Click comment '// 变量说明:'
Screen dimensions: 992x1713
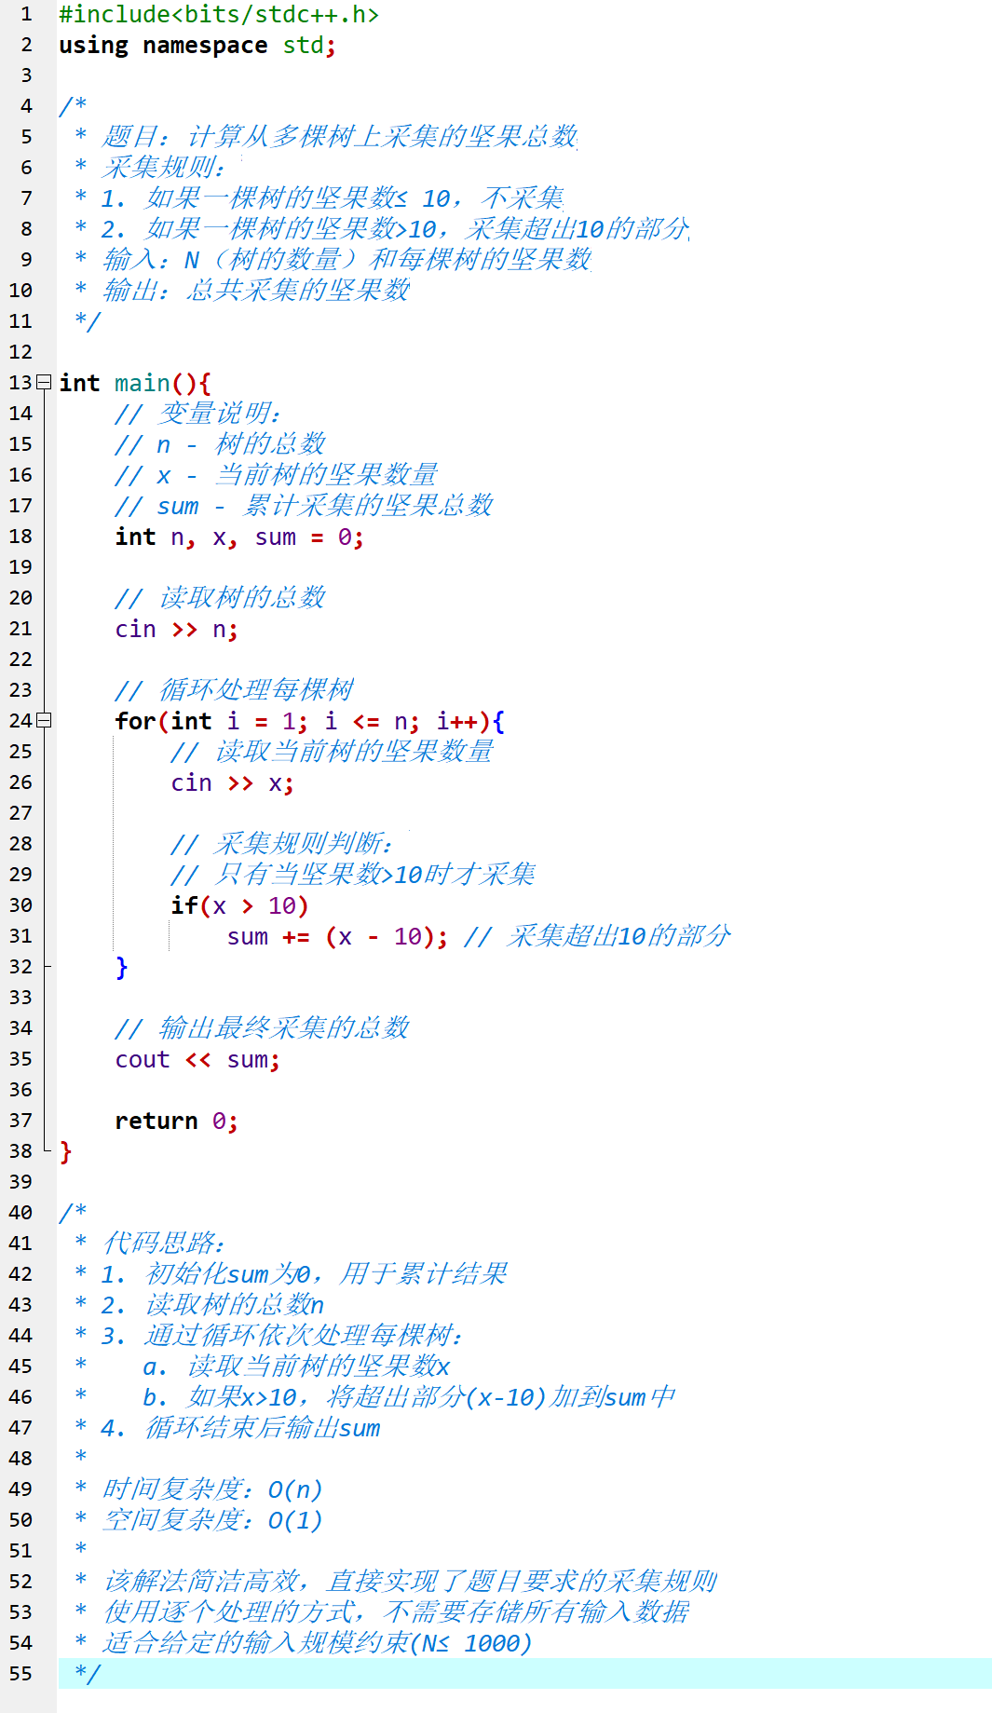[x=197, y=414]
